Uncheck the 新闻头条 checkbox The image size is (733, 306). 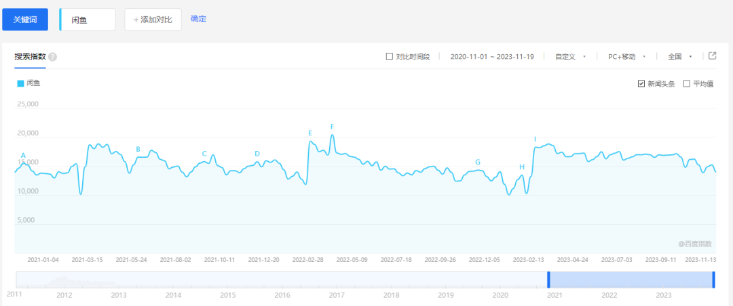pos(641,84)
